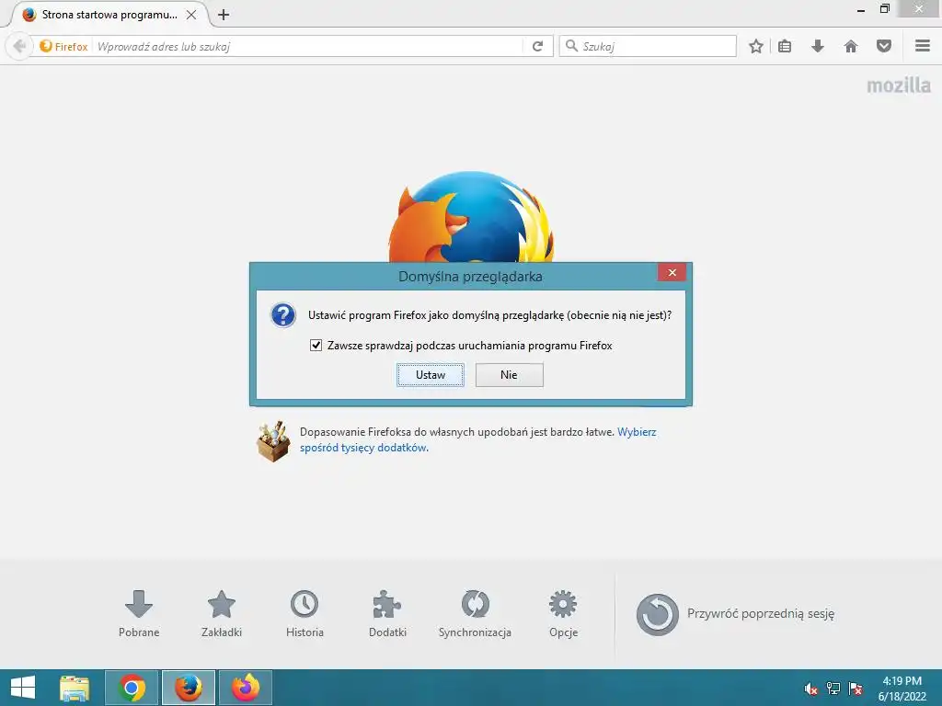Click search magnifier icon in search box
942x706 pixels.
pyautogui.click(x=571, y=46)
